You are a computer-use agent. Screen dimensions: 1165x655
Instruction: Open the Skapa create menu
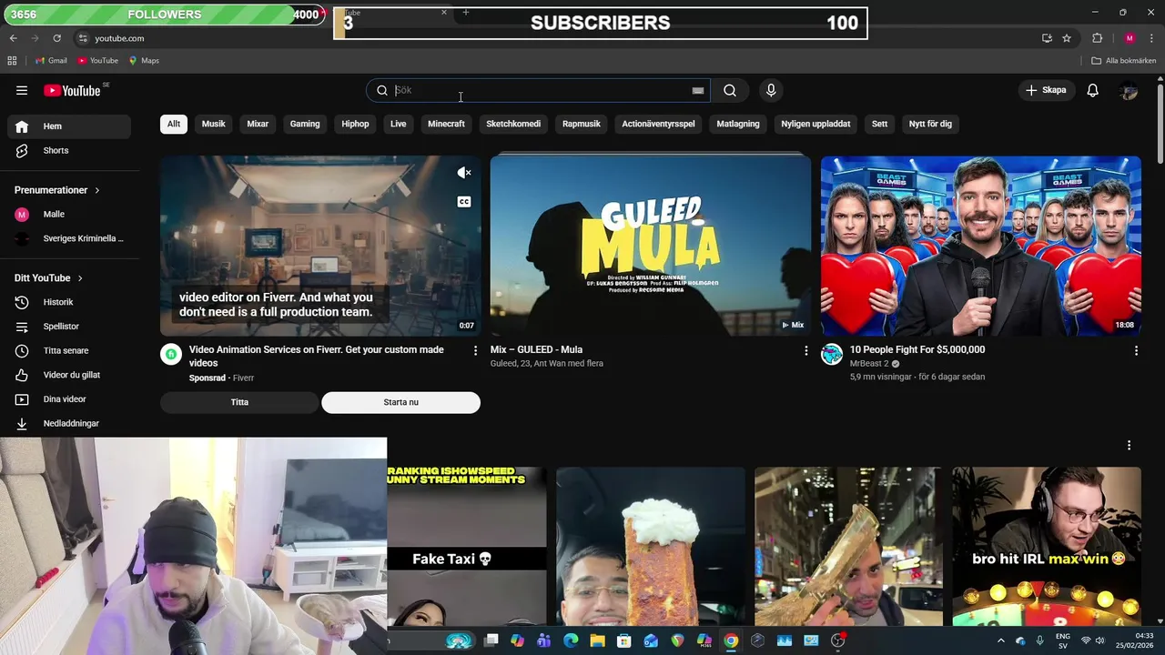coord(1046,90)
